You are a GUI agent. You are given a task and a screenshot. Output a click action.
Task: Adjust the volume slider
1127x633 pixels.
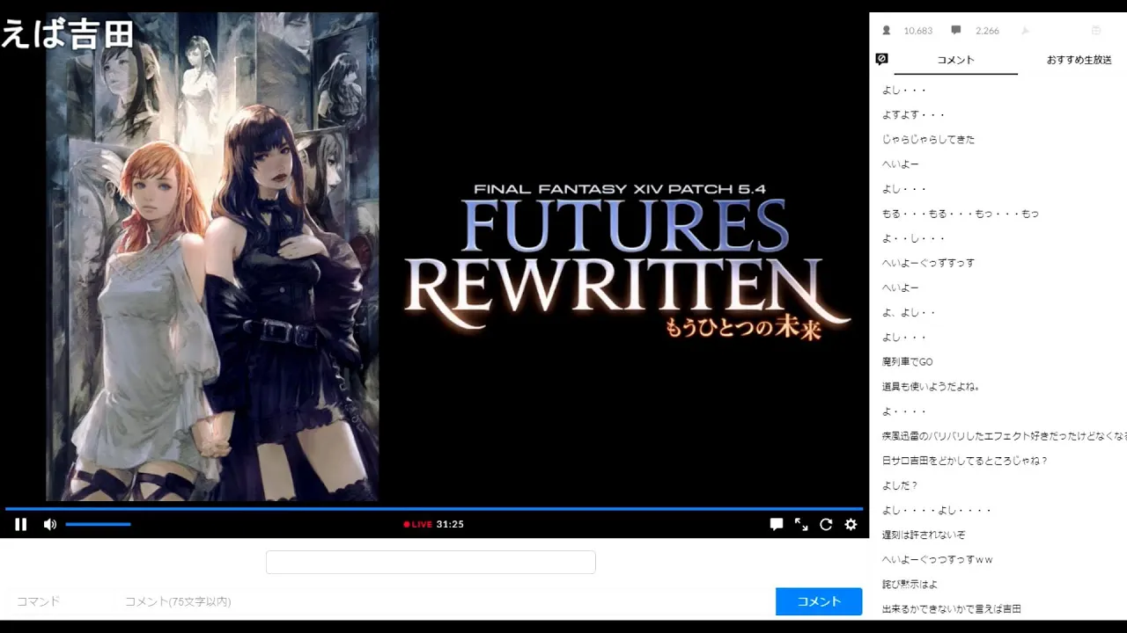tap(98, 525)
